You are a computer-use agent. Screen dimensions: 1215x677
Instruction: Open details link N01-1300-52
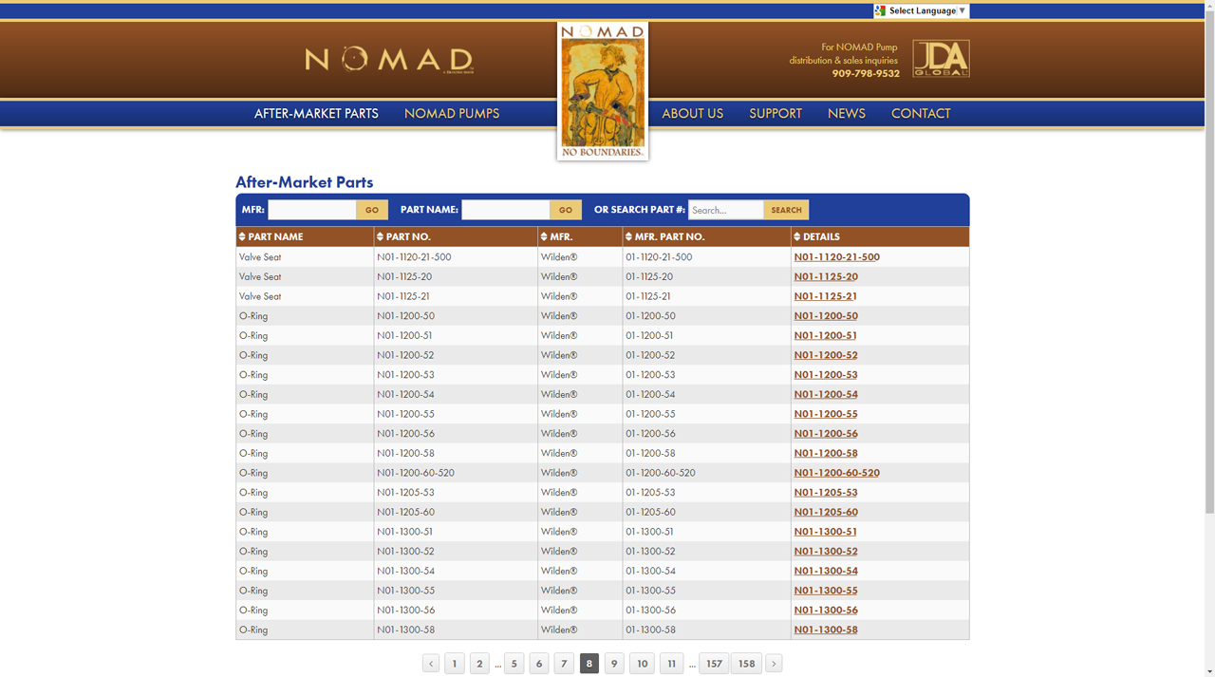[826, 552]
